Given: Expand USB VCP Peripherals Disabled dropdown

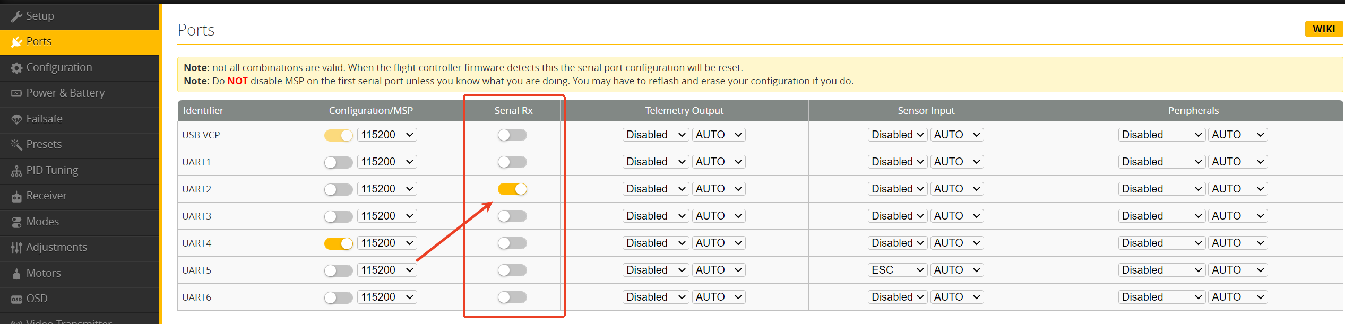Looking at the screenshot, I should click(x=1161, y=135).
